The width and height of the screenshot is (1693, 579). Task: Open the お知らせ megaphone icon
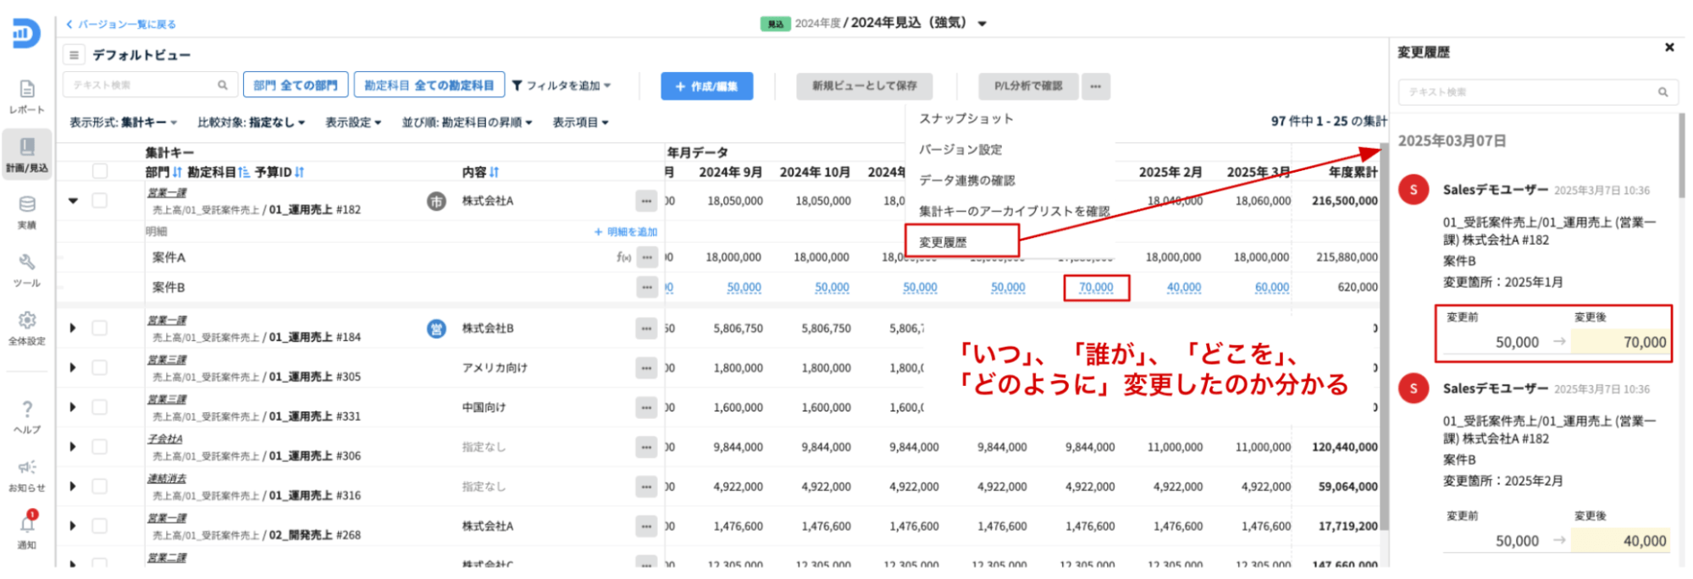pyautogui.click(x=27, y=468)
